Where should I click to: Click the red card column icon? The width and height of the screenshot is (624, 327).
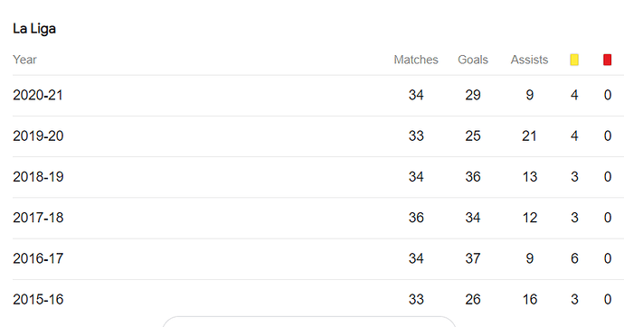608,60
